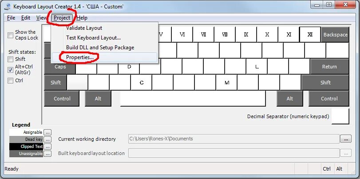Click the Clipped Text legend swatch

(26, 147)
